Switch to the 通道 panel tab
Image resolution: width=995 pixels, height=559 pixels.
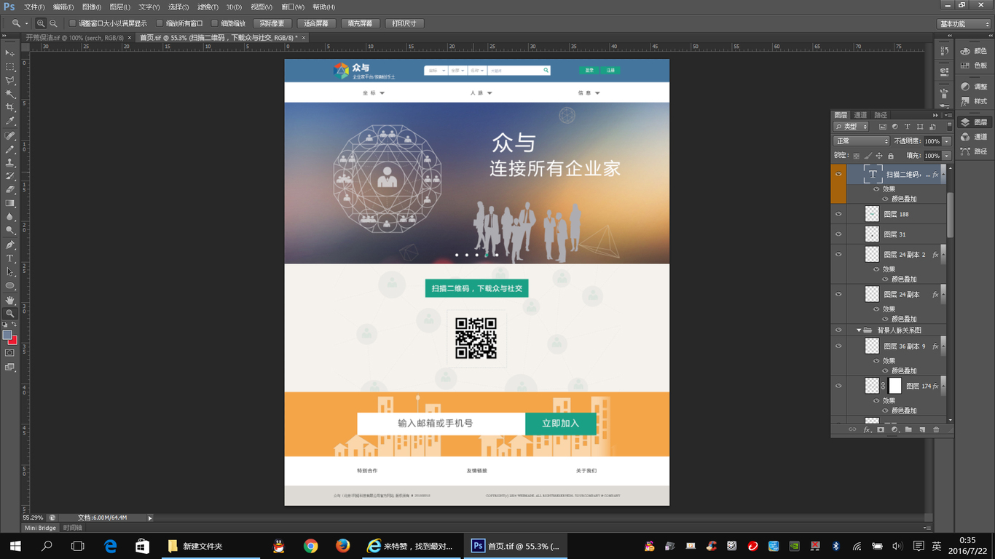[860, 115]
